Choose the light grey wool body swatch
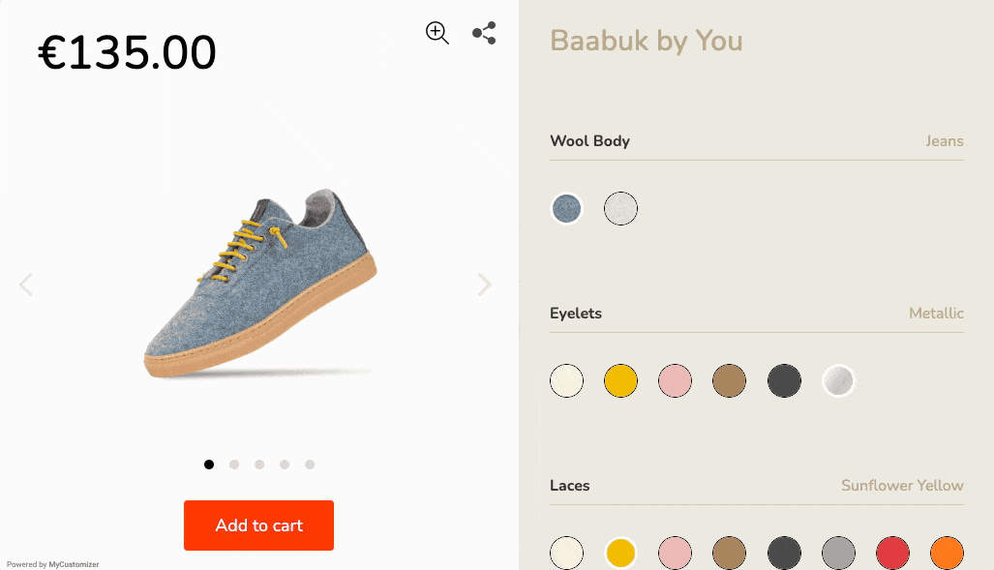 click(620, 208)
